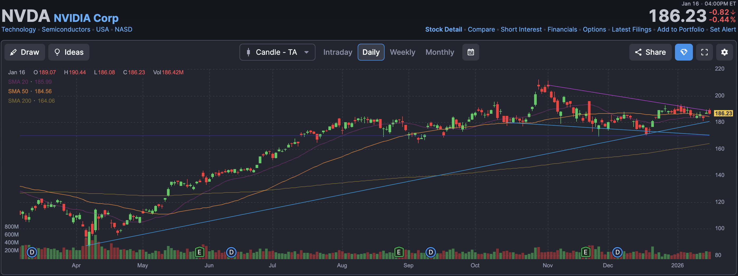Image resolution: width=738 pixels, height=276 pixels.
Task: Click the dividend marker in December
Action: click(617, 252)
